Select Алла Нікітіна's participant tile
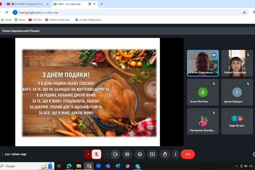Viewport: 255px width, 170px height. tap(203, 92)
